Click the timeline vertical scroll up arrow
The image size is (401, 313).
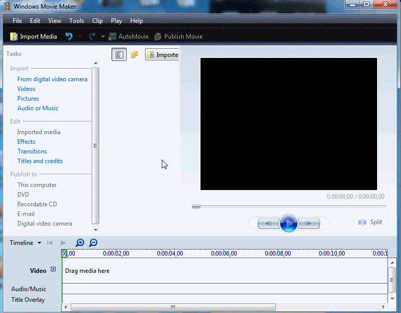392,263
